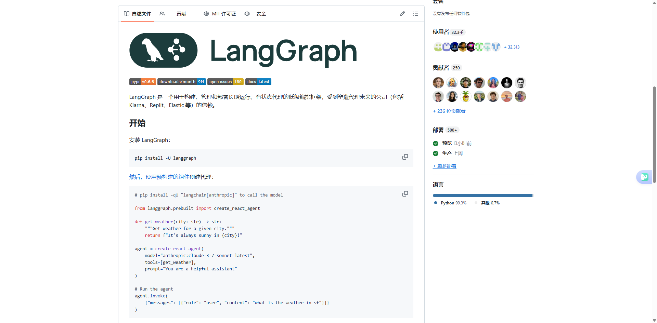Open the floating translation assistant widget
This screenshot has height=323, width=657.
[x=644, y=177]
